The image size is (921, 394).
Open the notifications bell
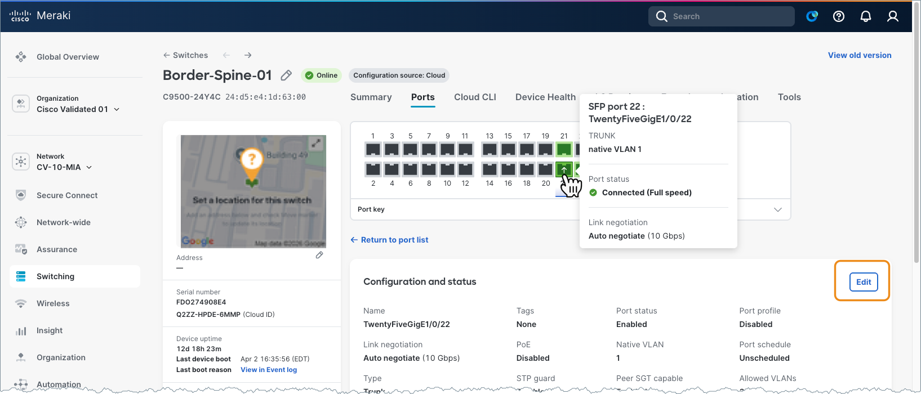coord(866,16)
